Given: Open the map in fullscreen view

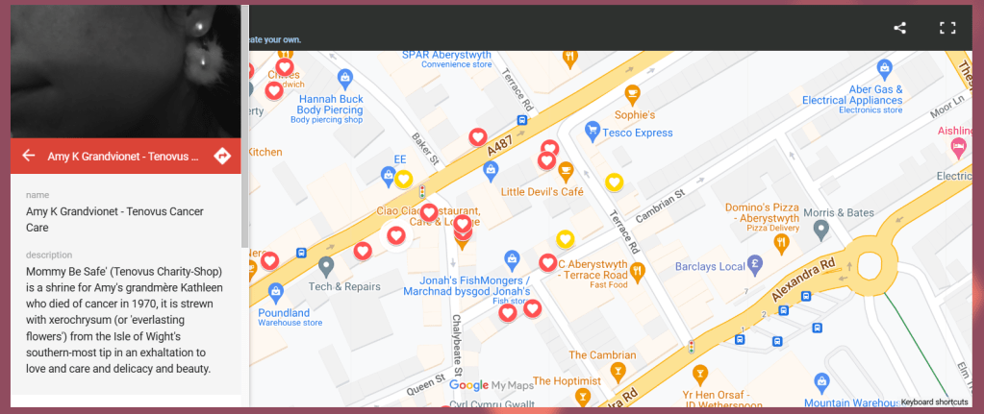Looking at the screenshot, I should click(x=947, y=28).
